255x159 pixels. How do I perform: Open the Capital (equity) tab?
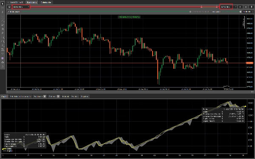click(x=4, y=96)
